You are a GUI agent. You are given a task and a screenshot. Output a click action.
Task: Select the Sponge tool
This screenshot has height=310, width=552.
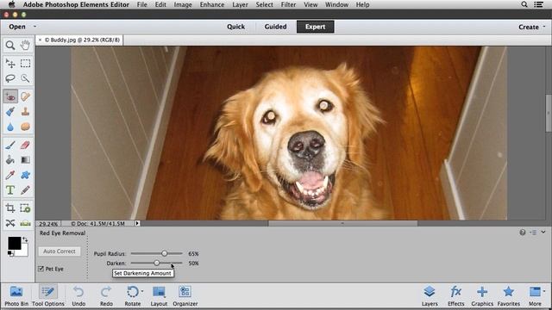point(25,127)
